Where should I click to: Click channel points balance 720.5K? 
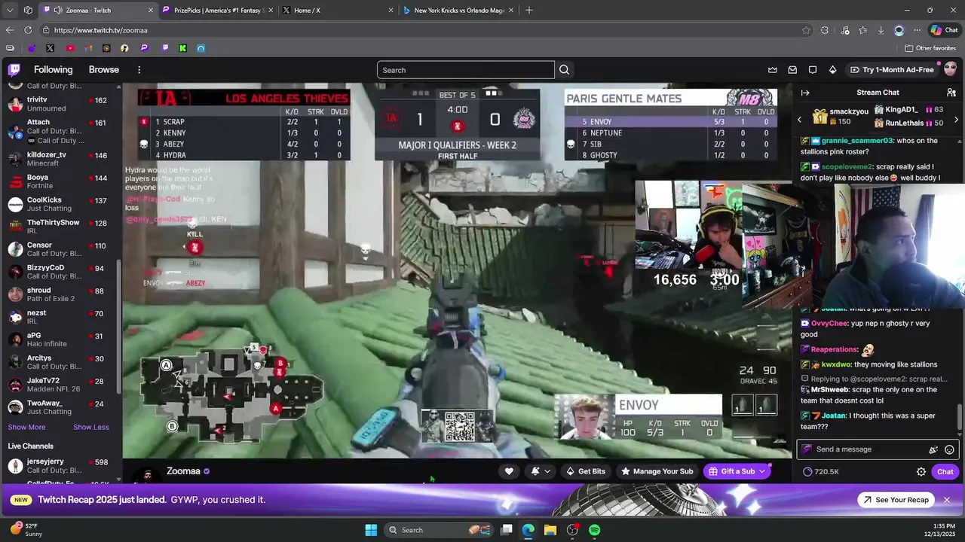pyautogui.click(x=821, y=472)
